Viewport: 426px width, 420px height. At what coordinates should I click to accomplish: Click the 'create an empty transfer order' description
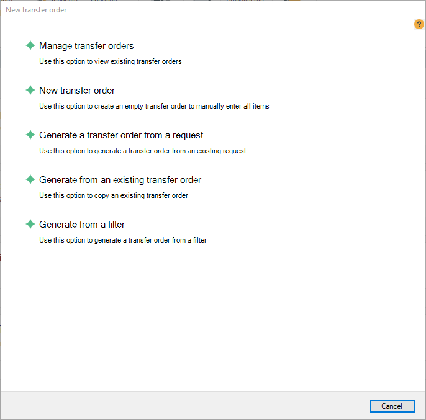154,106
